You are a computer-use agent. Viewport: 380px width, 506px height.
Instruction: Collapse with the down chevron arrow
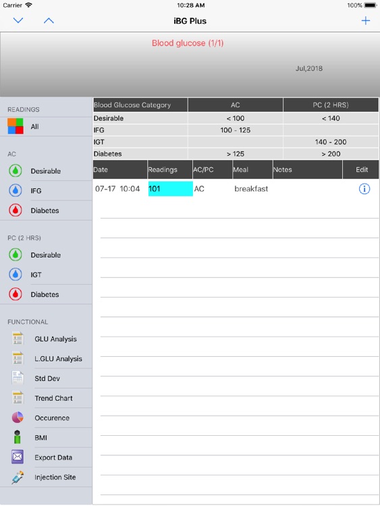click(18, 21)
